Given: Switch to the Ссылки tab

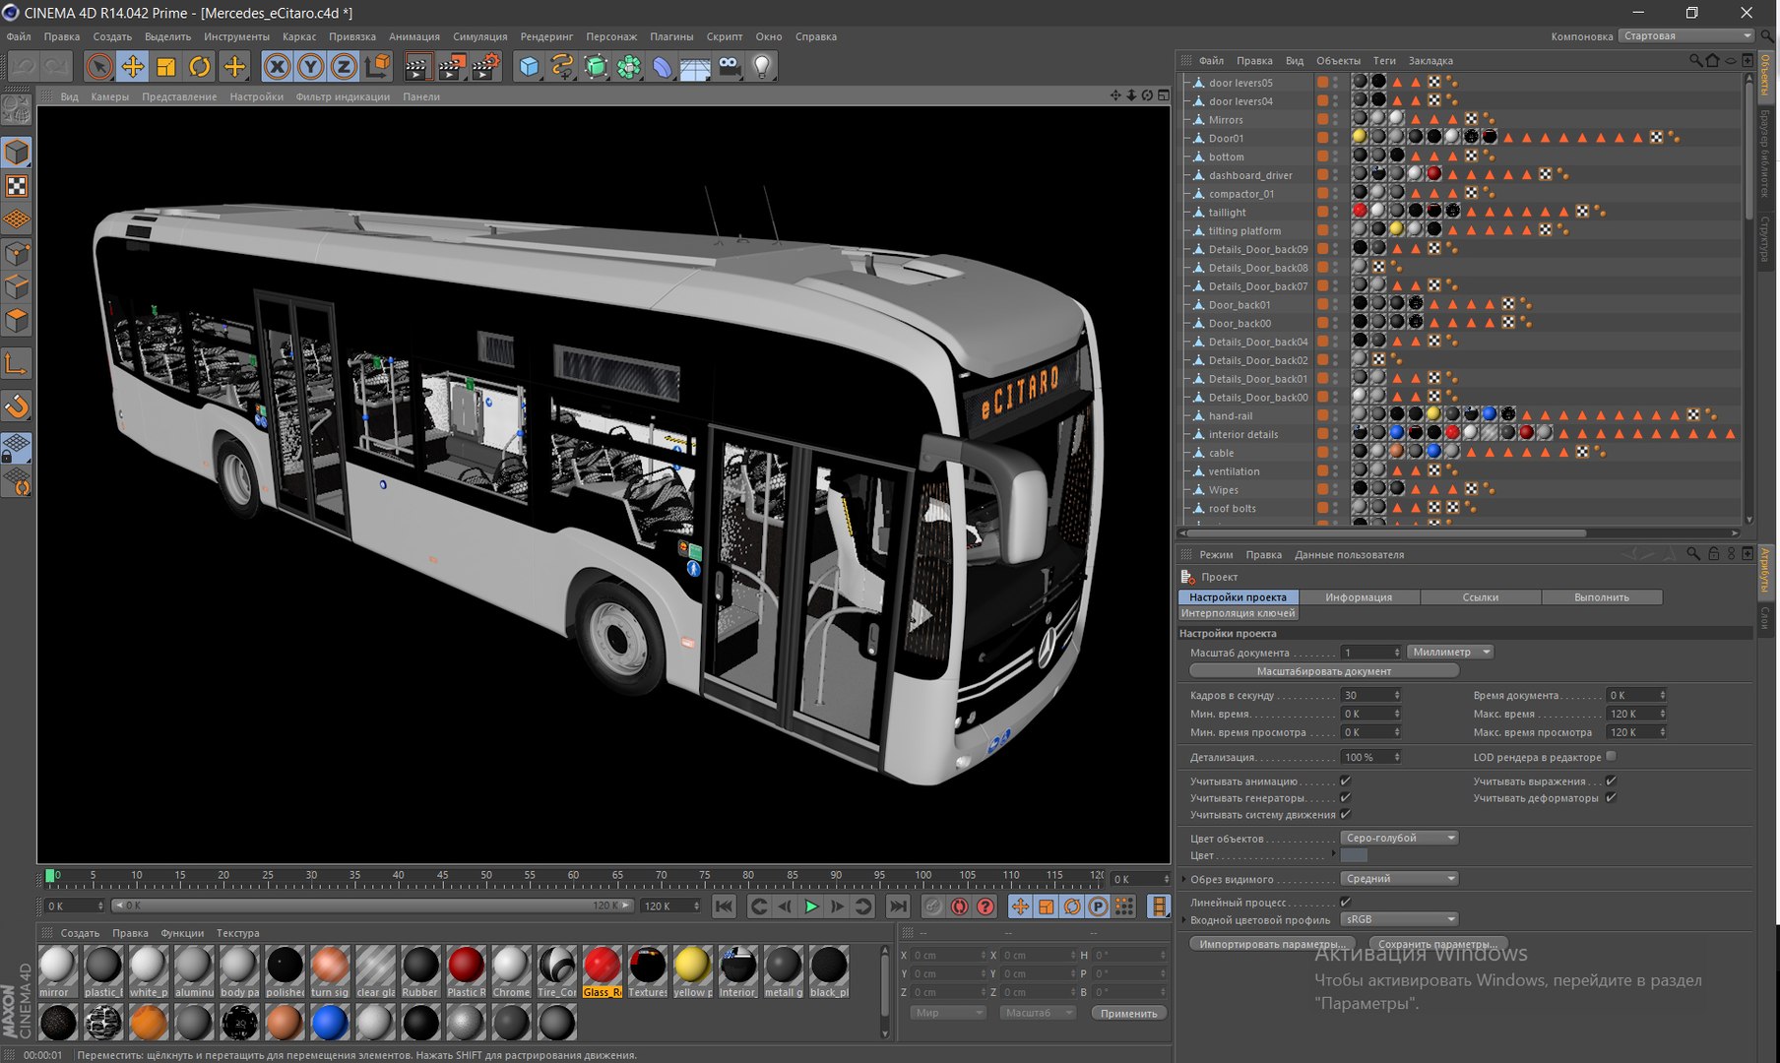Looking at the screenshot, I should click(1481, 597).
